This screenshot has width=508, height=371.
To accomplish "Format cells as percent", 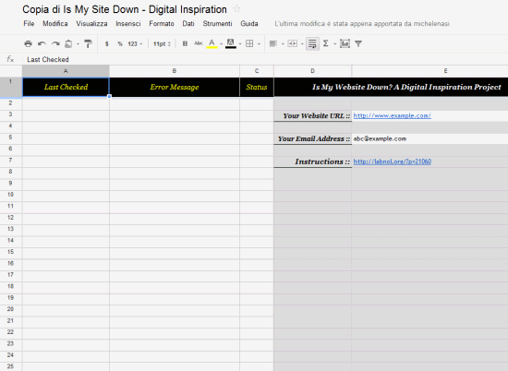I will (120, 43).
